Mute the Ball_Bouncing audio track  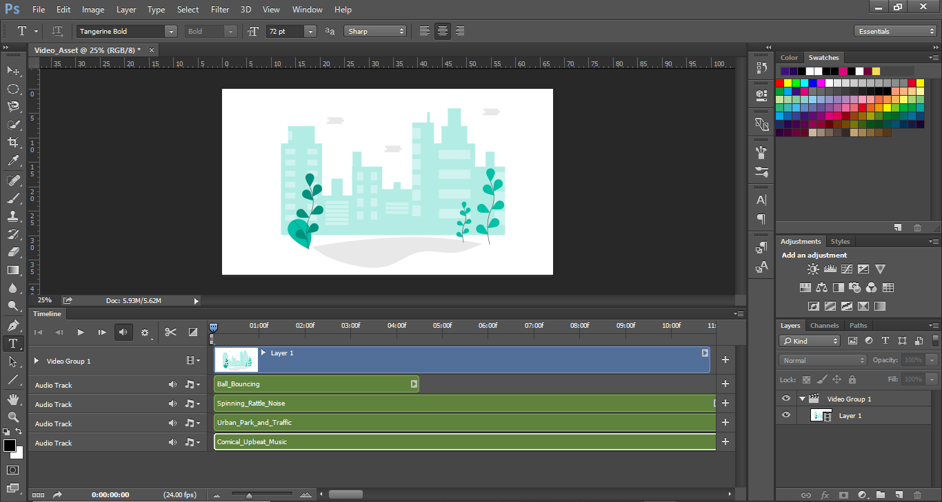(172, 385)
